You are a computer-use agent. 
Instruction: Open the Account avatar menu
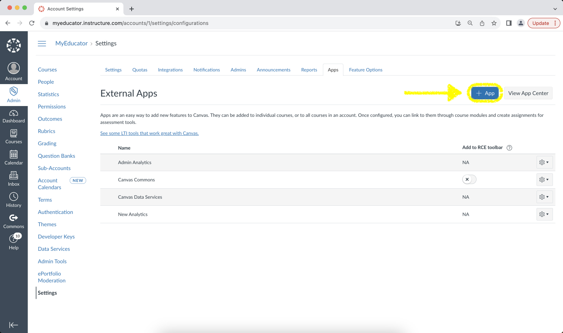pos(14,71)
